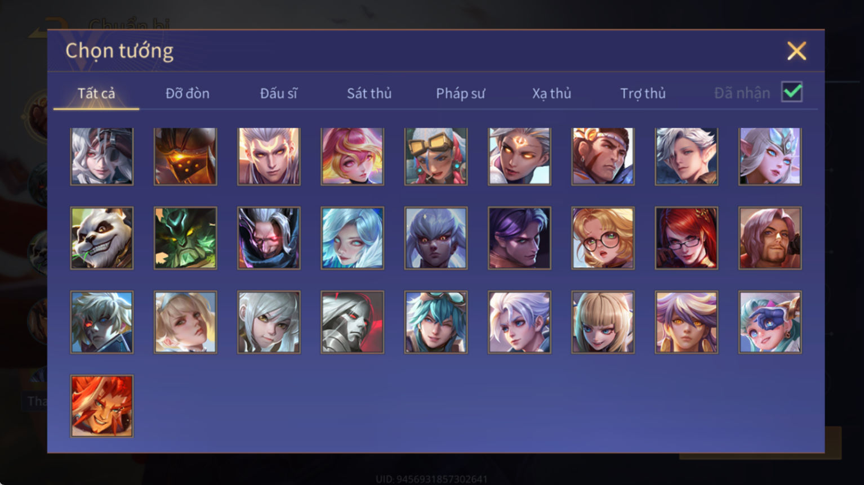Viewport: 864px width, 485px height.
Task: Switch to the Đỡ đòn tab
Action: [188, 93]
